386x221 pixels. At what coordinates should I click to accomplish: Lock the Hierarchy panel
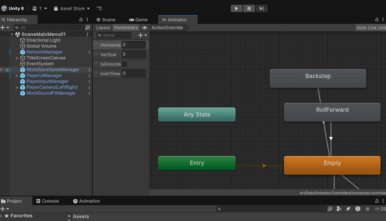click(81, 19)
